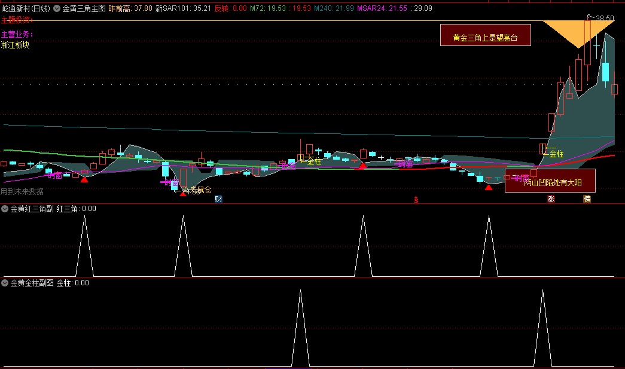The width and height of the screenshot is (625, 369).
Task: Click the red triangle left of 两山凹陷处有大阳 box
Action: click(x=489, y=187)
